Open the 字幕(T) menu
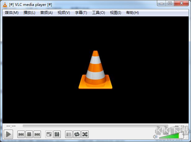The height and width of the screenshot is (142, 191). pyautogui.click(x=81, y=12)
